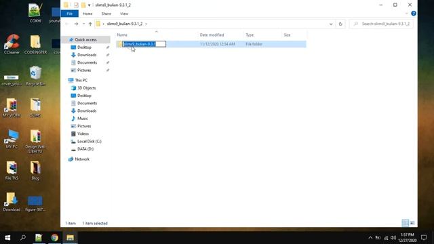Screen dimensions: 434x244
Task: Switch to details view icon in status bar
Action: point(406,223)
